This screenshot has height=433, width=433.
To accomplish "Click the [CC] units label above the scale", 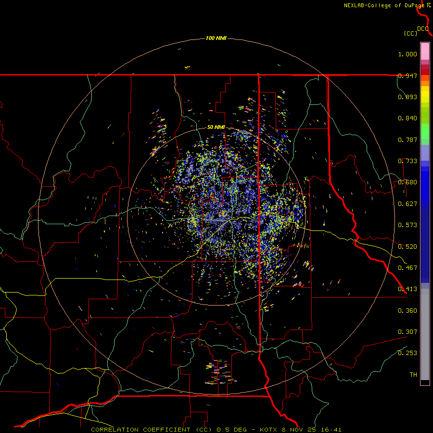I will (x=411, y=34).
